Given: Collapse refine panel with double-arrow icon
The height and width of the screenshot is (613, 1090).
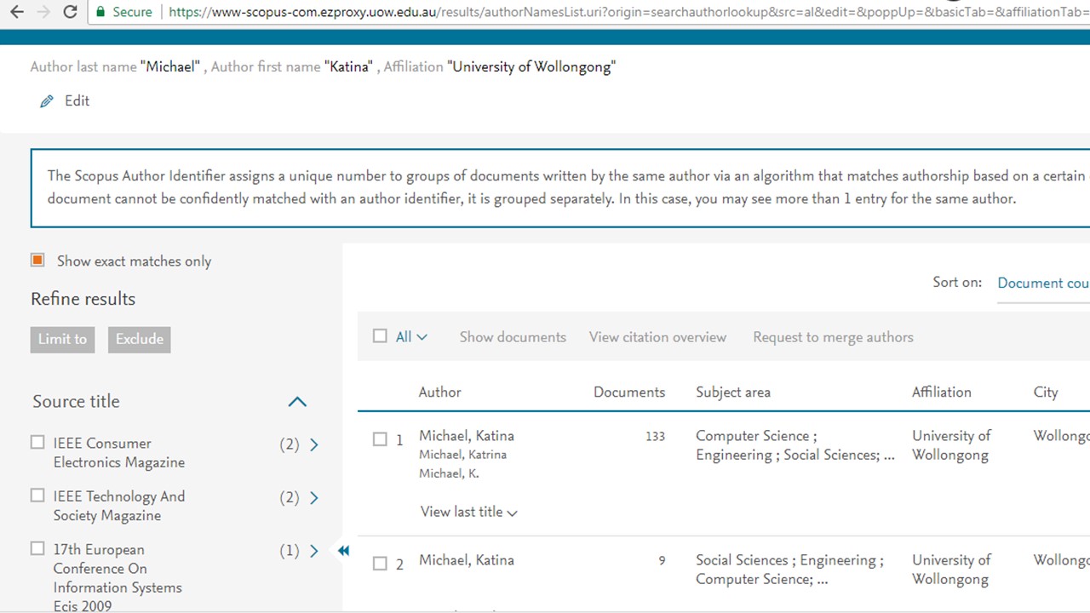Looking at the screenshot, I should [x=343, y=551].
